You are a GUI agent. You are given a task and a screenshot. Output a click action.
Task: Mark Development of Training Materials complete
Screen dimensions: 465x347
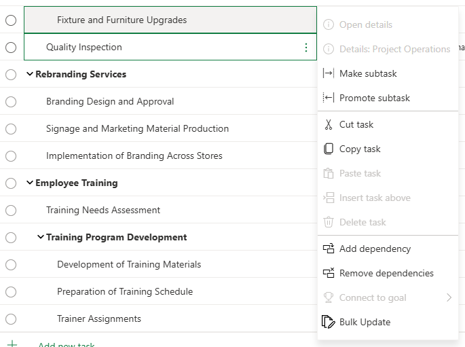point(11,265)
